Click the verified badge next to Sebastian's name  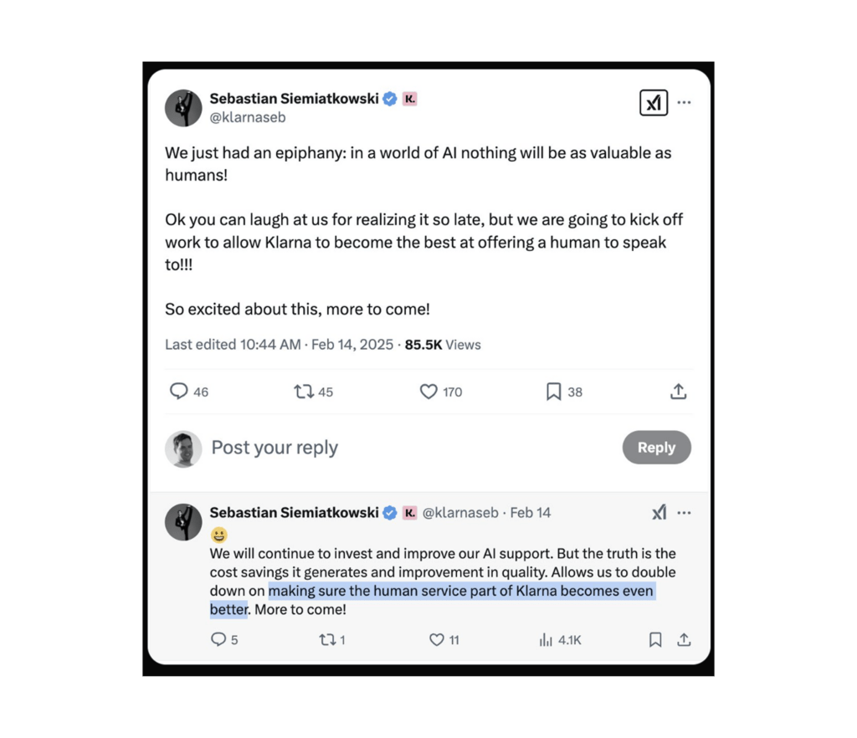tap(388, 98)
